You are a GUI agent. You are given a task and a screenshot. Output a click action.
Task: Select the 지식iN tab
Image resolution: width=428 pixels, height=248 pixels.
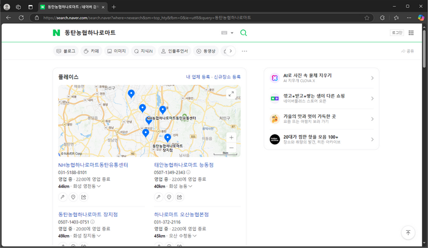pyautogui.click(x=143, y=51)
